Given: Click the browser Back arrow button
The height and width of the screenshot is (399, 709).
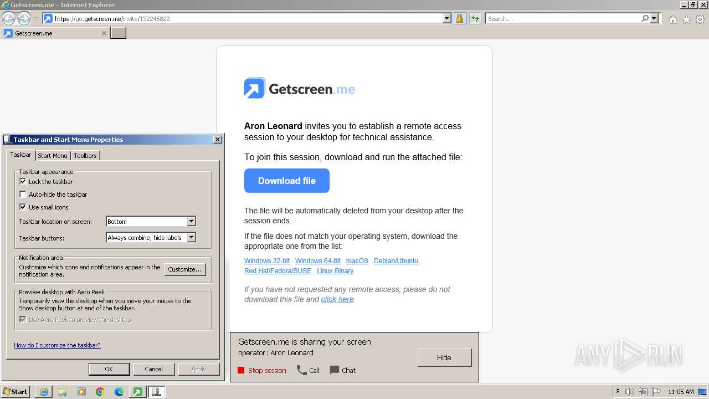Looking at the screenshot, I should click(8, 18).
